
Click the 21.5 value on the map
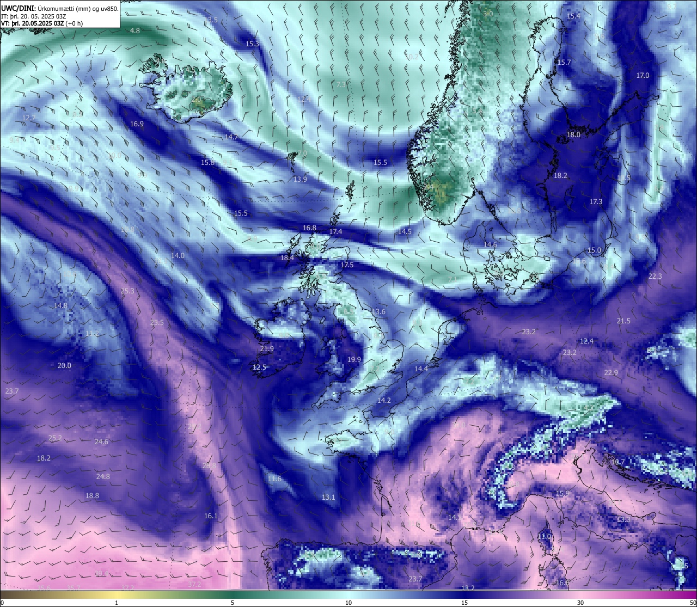[x=623, y=321]
